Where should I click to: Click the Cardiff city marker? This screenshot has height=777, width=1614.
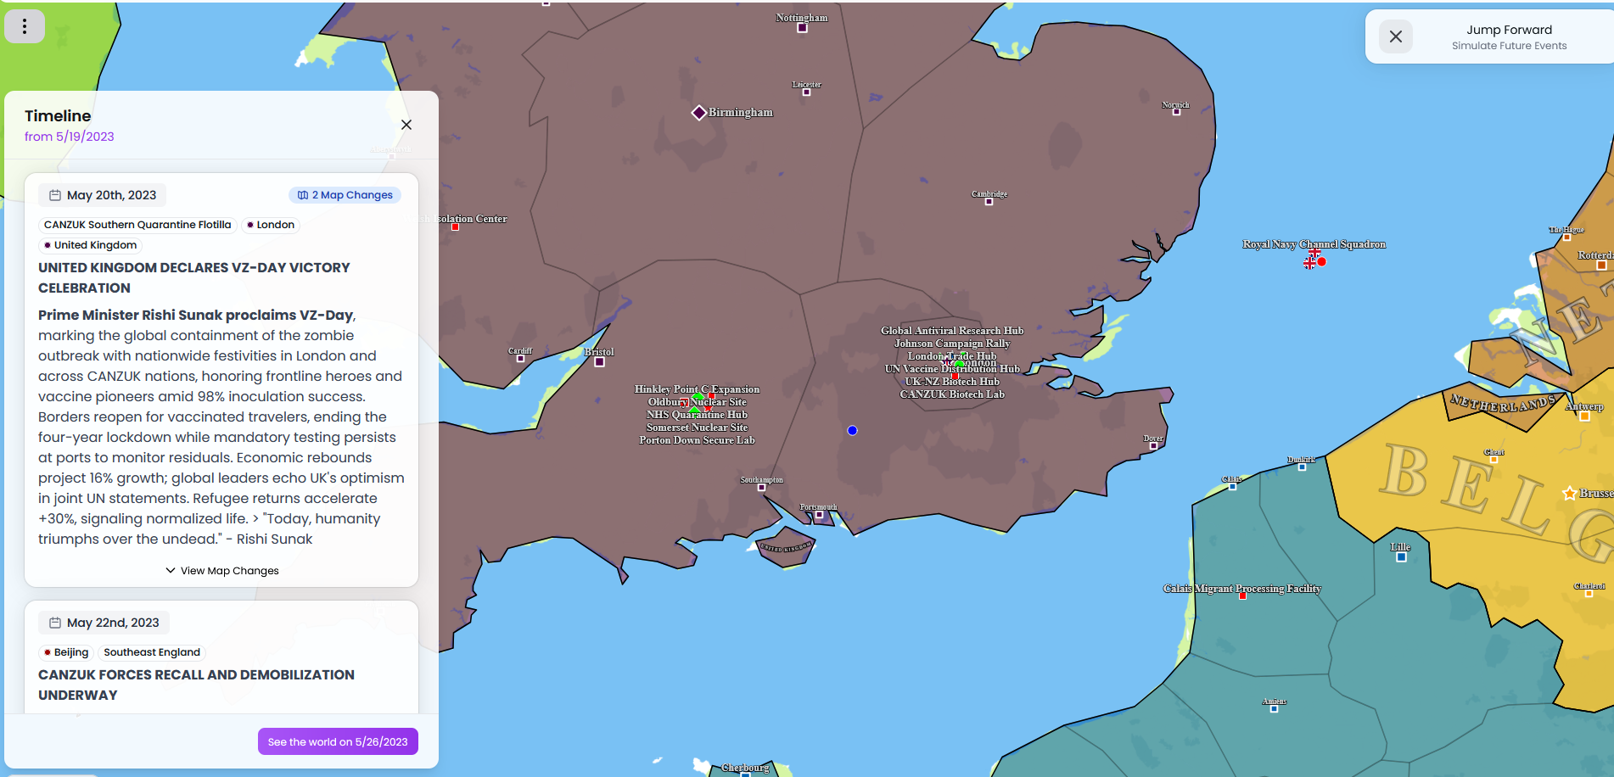[x=520, y=359]
